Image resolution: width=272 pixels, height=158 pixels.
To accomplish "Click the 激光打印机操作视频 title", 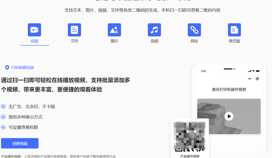I will [x=229, y=90].
